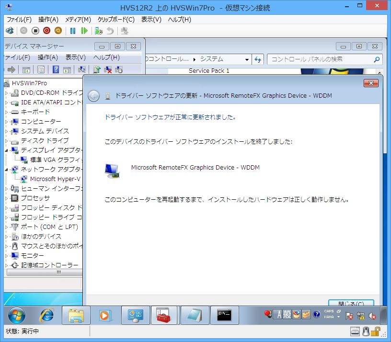Expand キーボード node

tap(7, 112)
